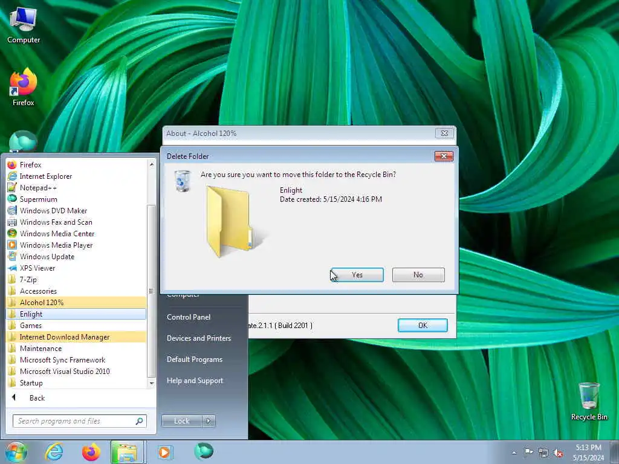Open Windows Update
Image resolution: width=619 pixels, height=464 pixels.
pyautogui.click(x=77, y=256)
